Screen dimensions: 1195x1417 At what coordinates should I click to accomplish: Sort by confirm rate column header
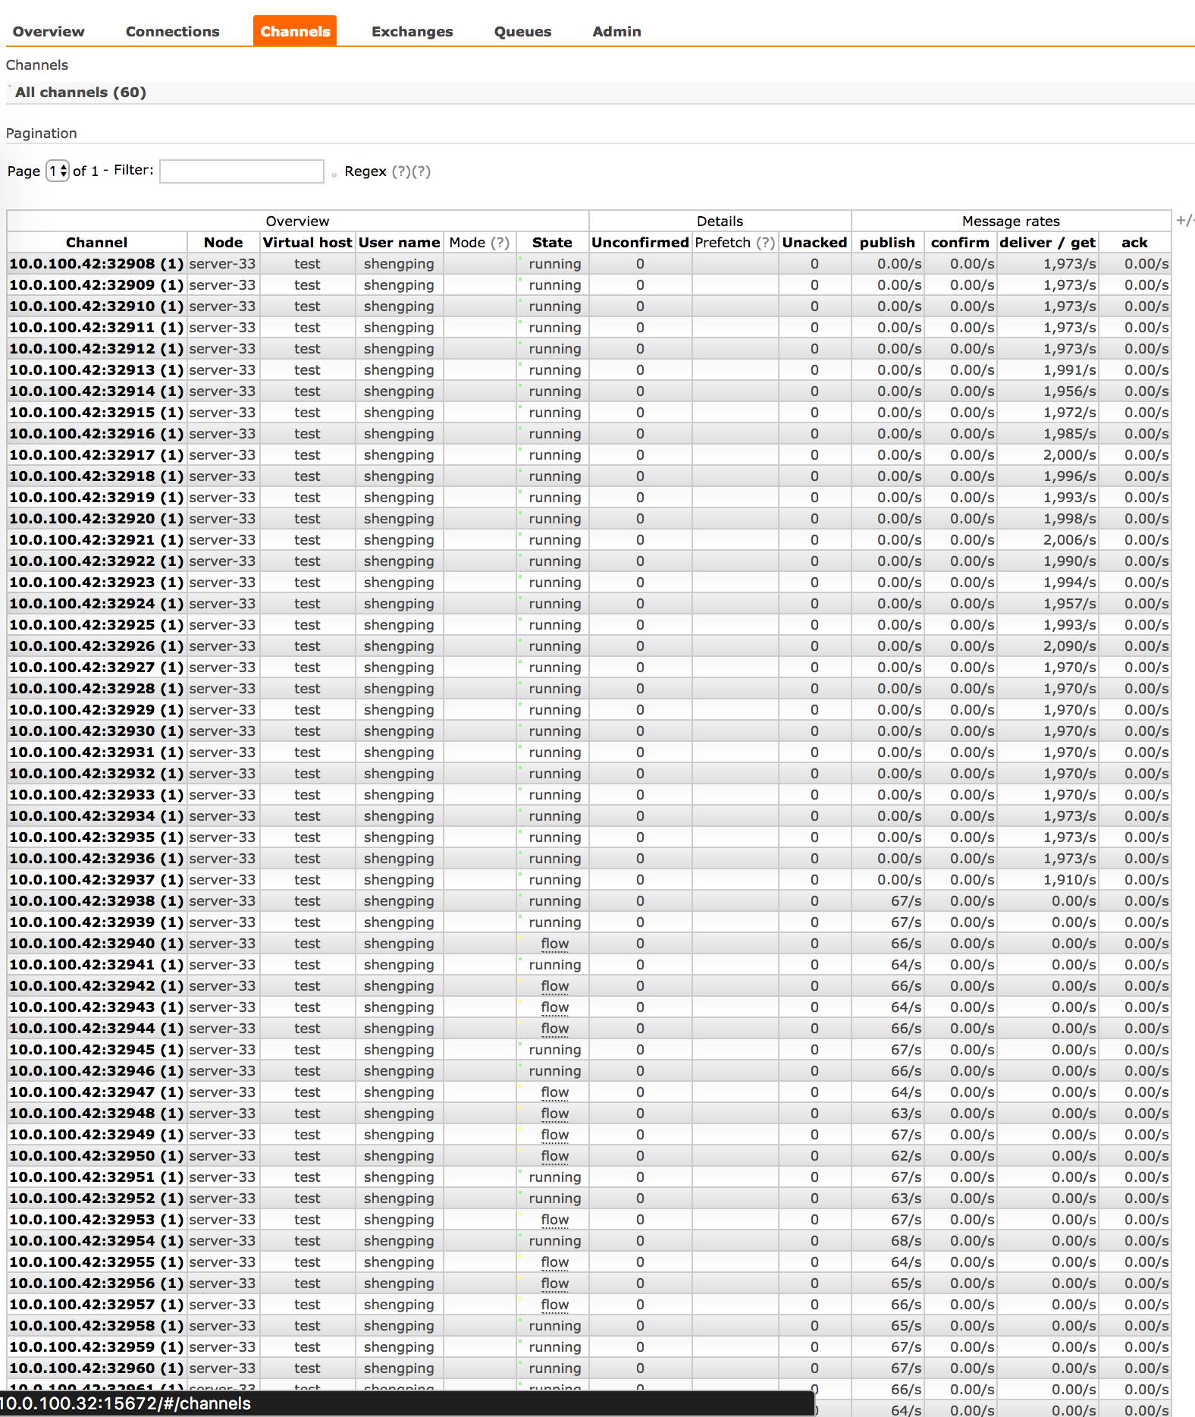960,243
